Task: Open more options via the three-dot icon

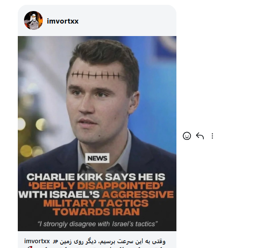Action: click(x=212, y=136)
